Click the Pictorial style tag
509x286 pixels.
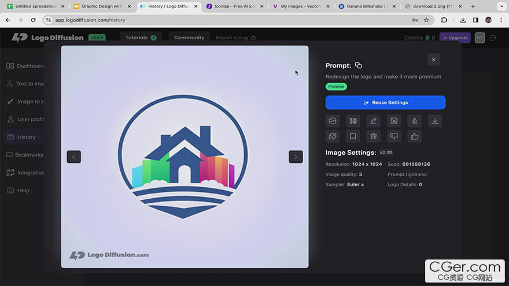336,87
